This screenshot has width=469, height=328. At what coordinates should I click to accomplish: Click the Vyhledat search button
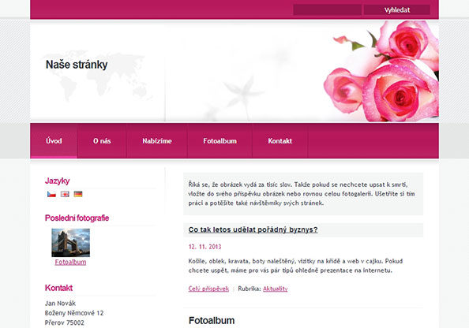point(397,10)
